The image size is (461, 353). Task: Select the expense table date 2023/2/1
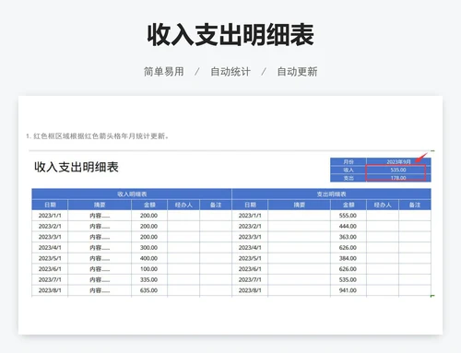pos(250,227)
